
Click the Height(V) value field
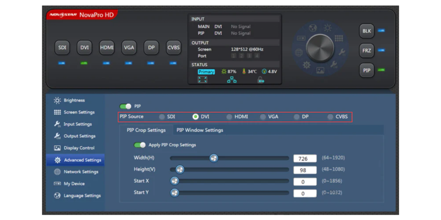coord(305,170)
